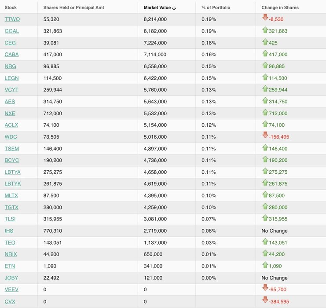Click the green up arrow in the AES row
Image resolution: width=326 pixels, height=308 pixels.
click(265, 100)
